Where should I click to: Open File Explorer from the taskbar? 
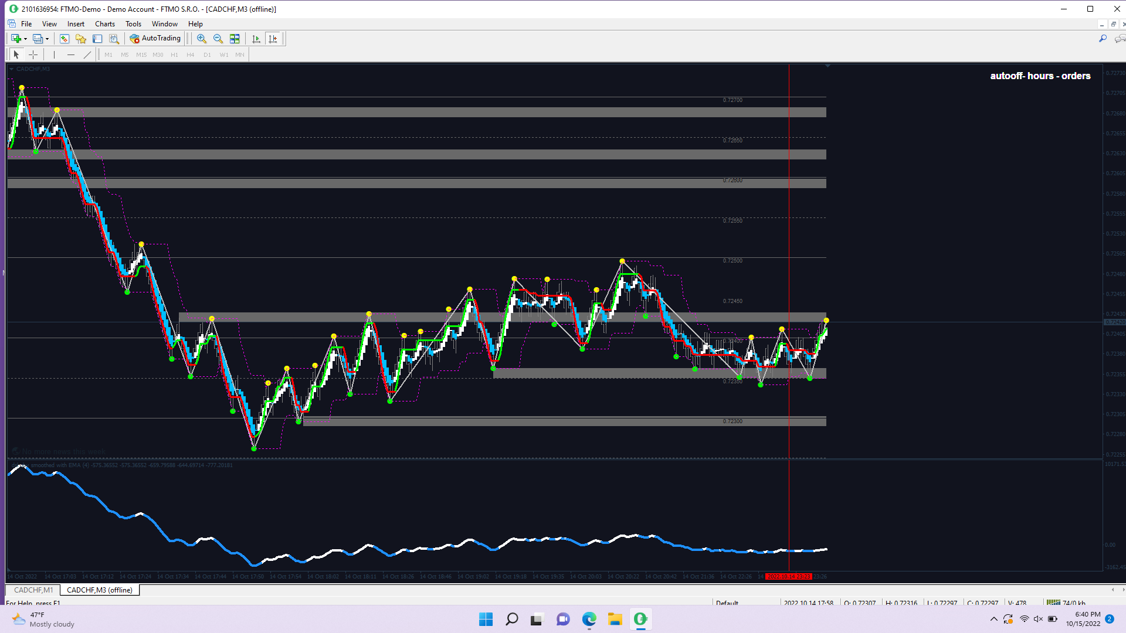point(615,619)
